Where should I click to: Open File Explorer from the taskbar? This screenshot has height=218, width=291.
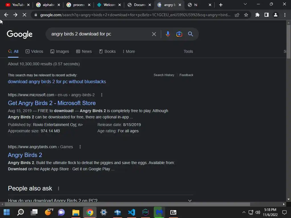point(76,212)
